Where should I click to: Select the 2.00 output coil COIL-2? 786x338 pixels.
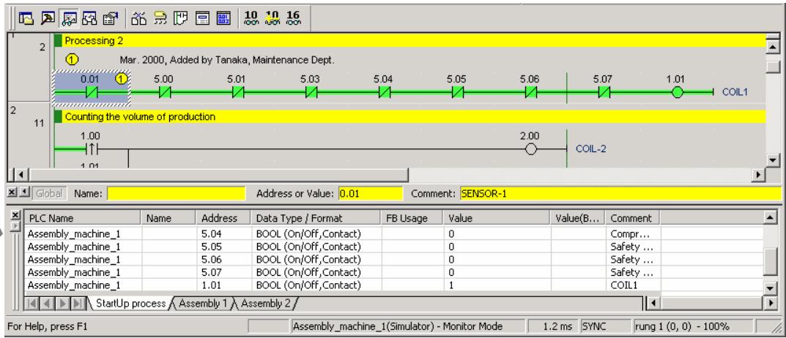point(531,149)
